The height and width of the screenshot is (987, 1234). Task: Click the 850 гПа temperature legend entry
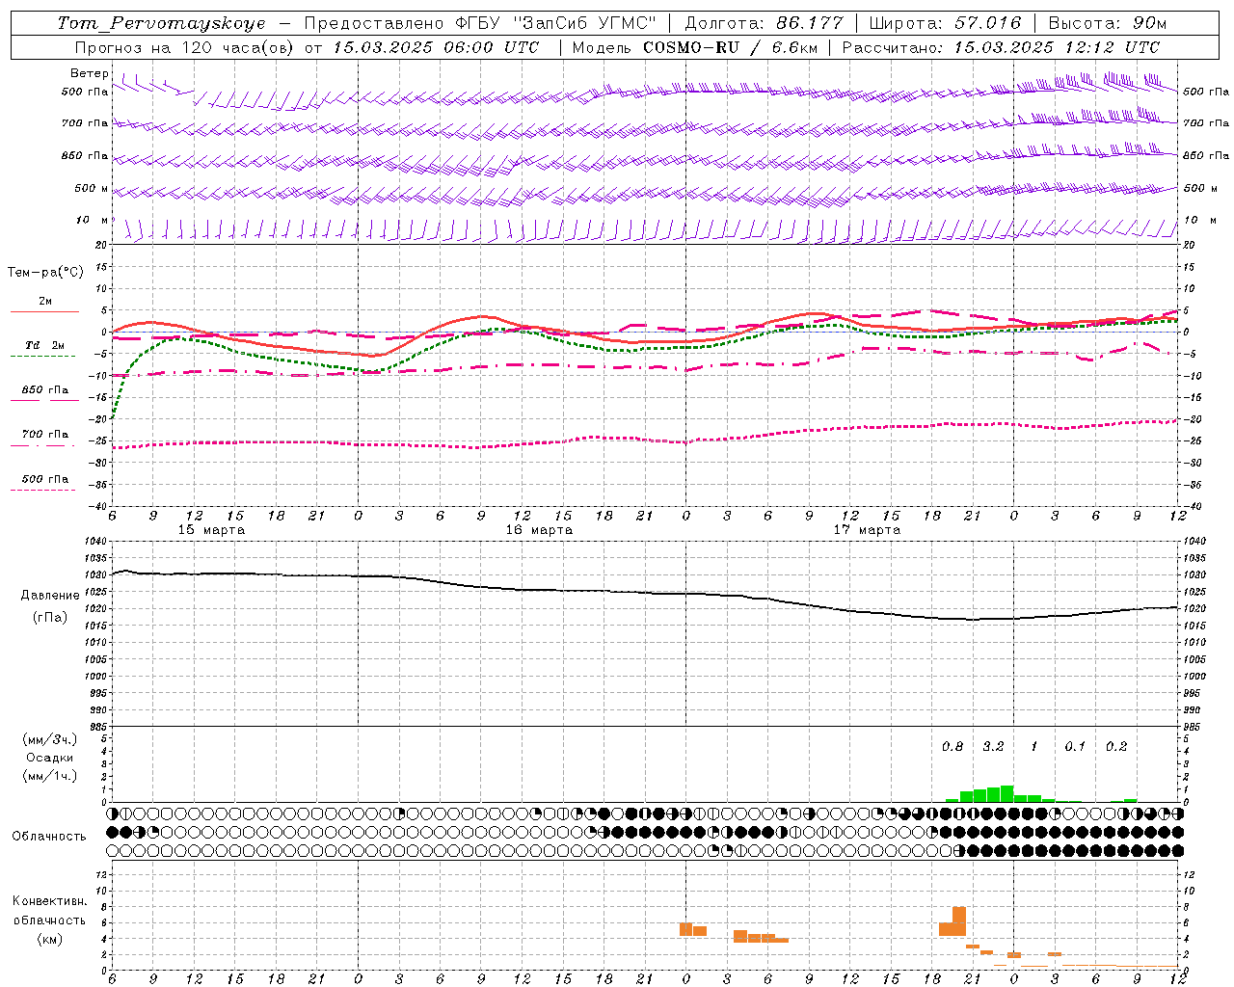(45, 390)
